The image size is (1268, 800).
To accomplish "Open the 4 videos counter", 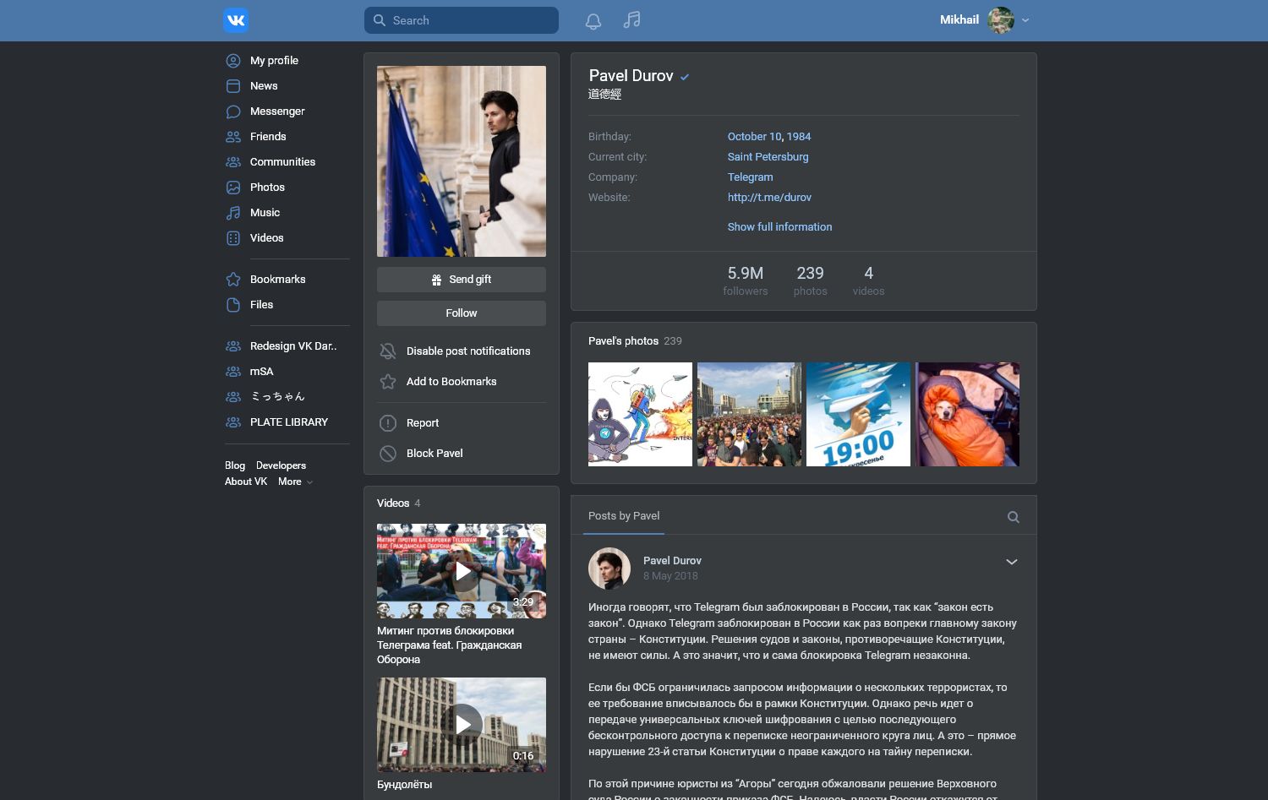I will pos(868,280).
